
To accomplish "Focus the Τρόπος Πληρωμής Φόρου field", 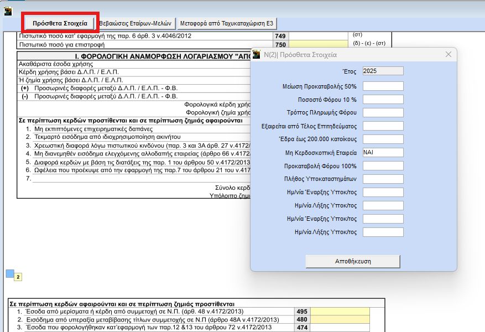I will tap(383, 113).
